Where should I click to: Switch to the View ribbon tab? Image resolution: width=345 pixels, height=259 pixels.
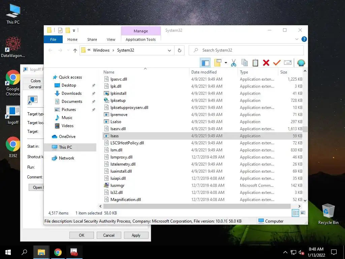click(x=111, y=39)
